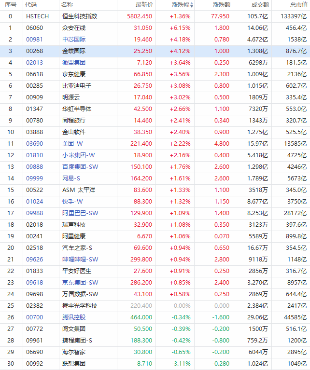Open 阿里巴巴-SW stock link

coord(80,213)
